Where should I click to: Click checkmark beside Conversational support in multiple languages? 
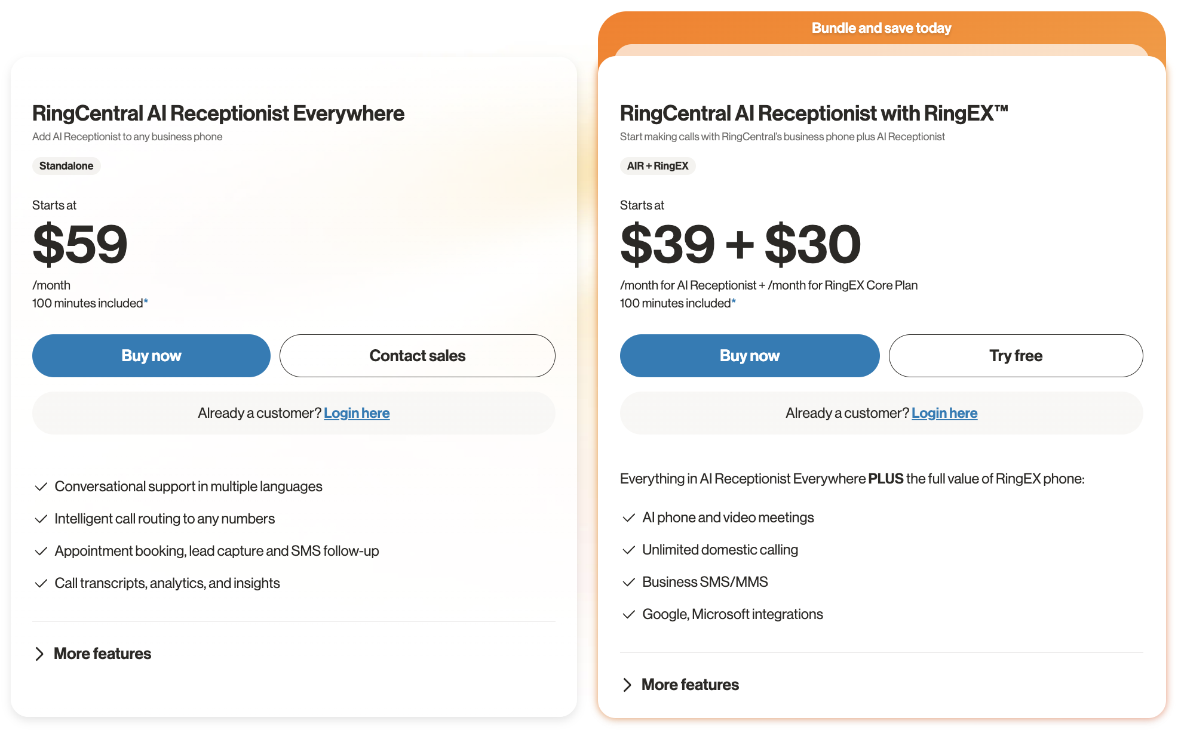click(41, 487)
